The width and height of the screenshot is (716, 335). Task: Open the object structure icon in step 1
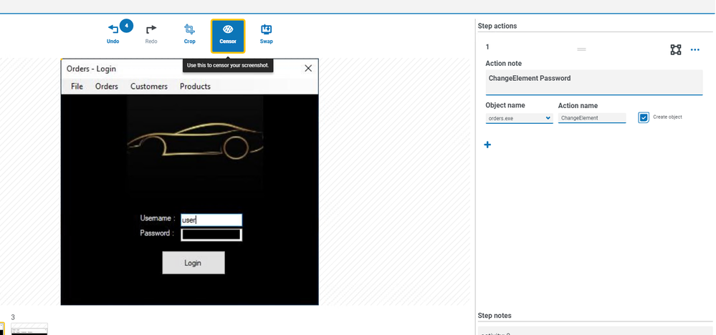coord(675,49)
